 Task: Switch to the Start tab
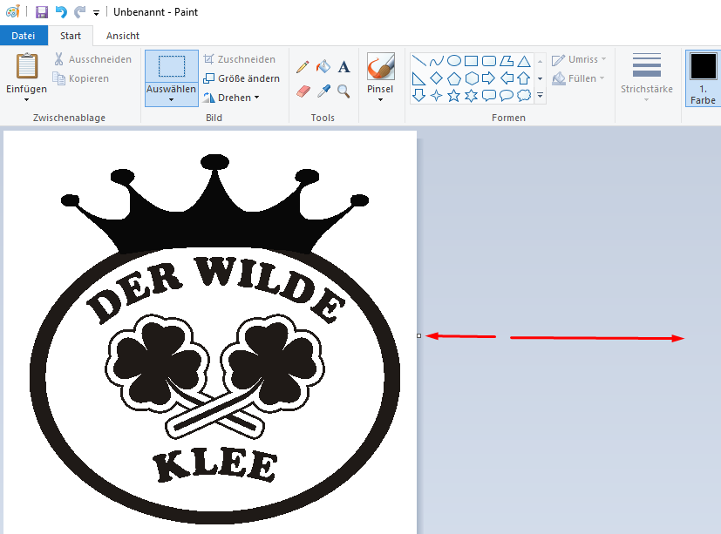[x=71, y=36]
